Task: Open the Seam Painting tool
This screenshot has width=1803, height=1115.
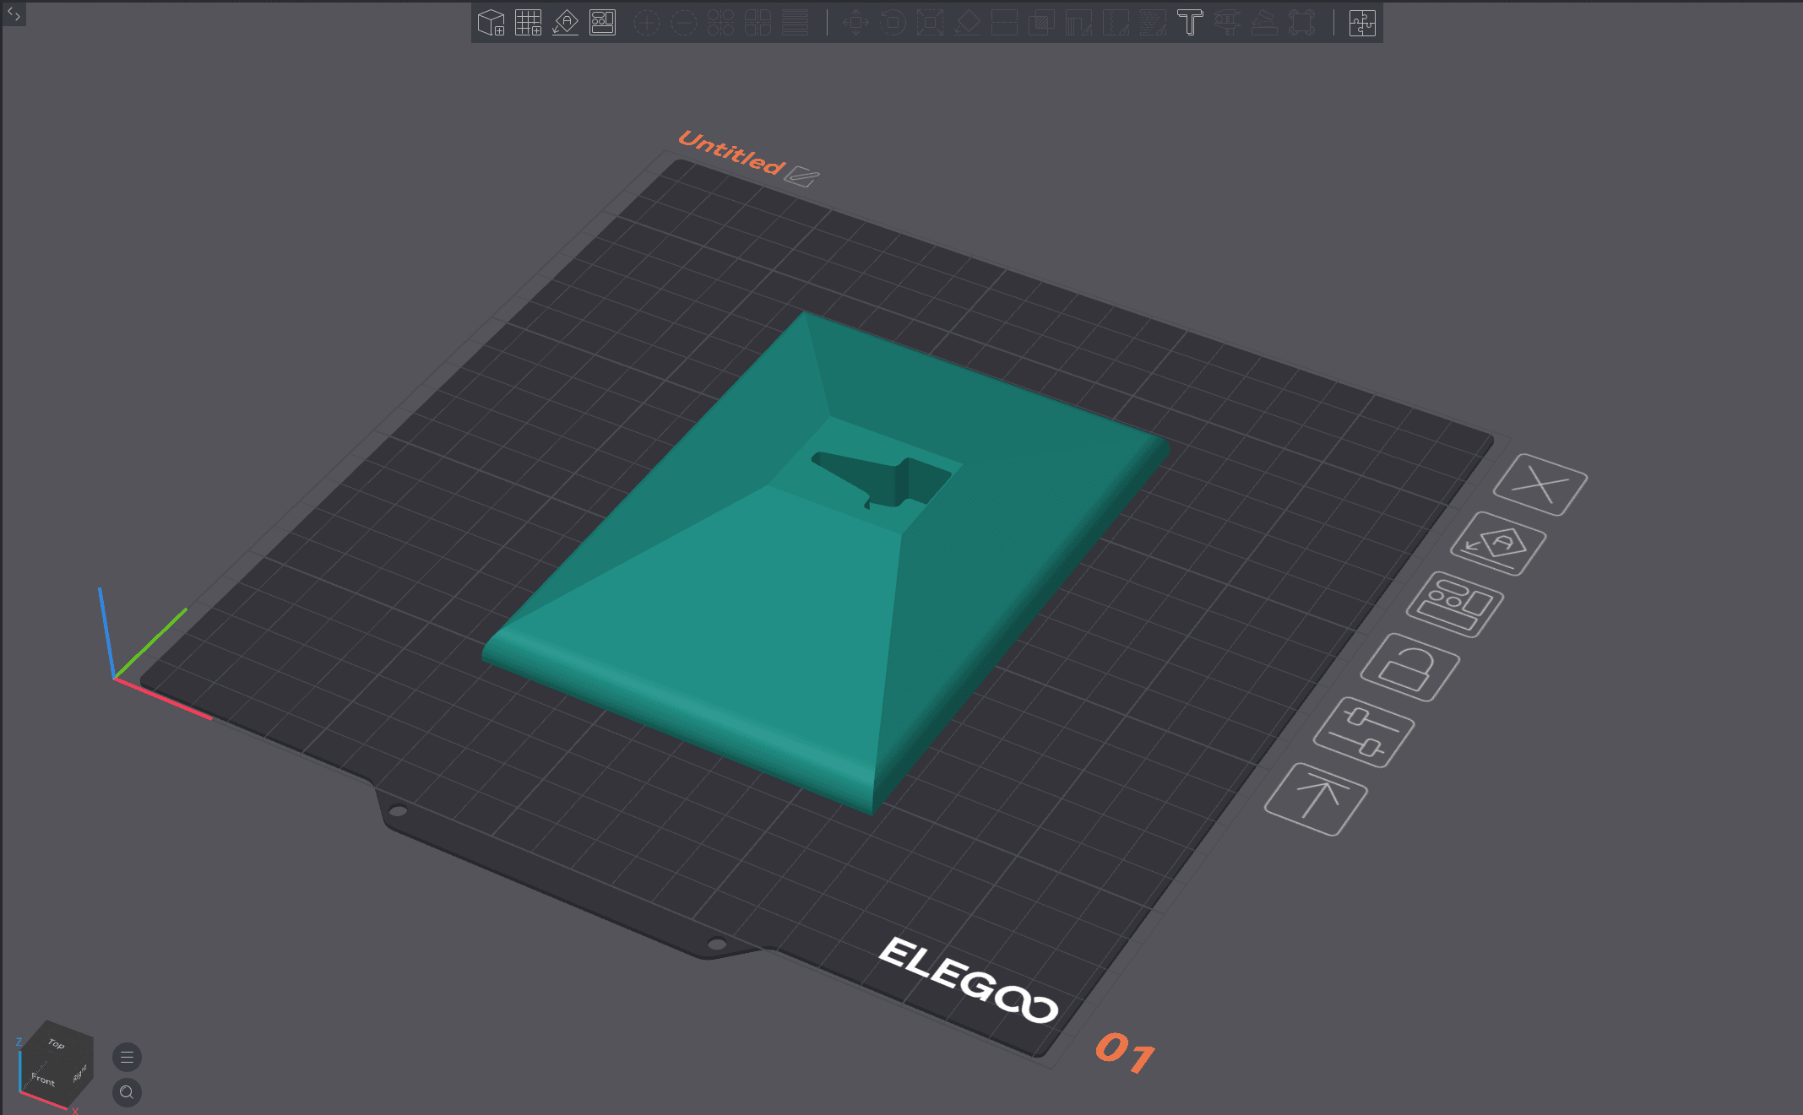Action: click(1116, 23)
